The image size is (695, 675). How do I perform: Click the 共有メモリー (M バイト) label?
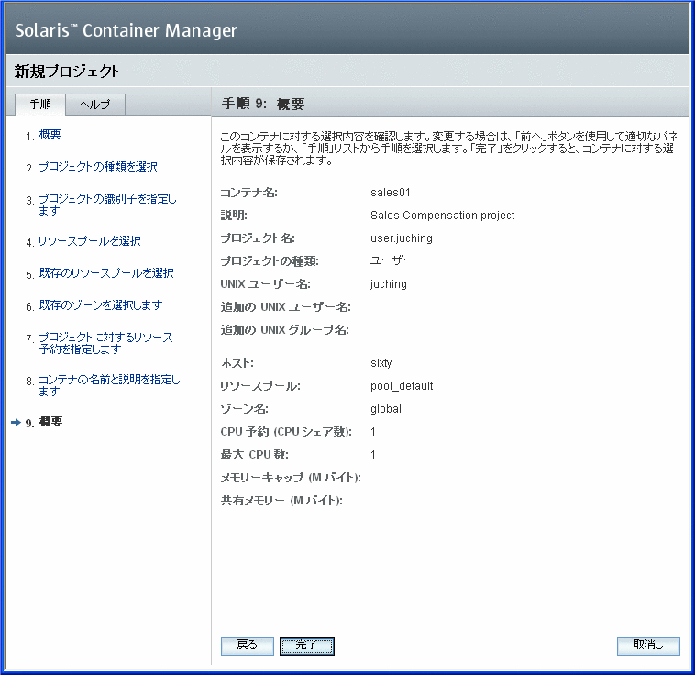[x=281, y=501]
